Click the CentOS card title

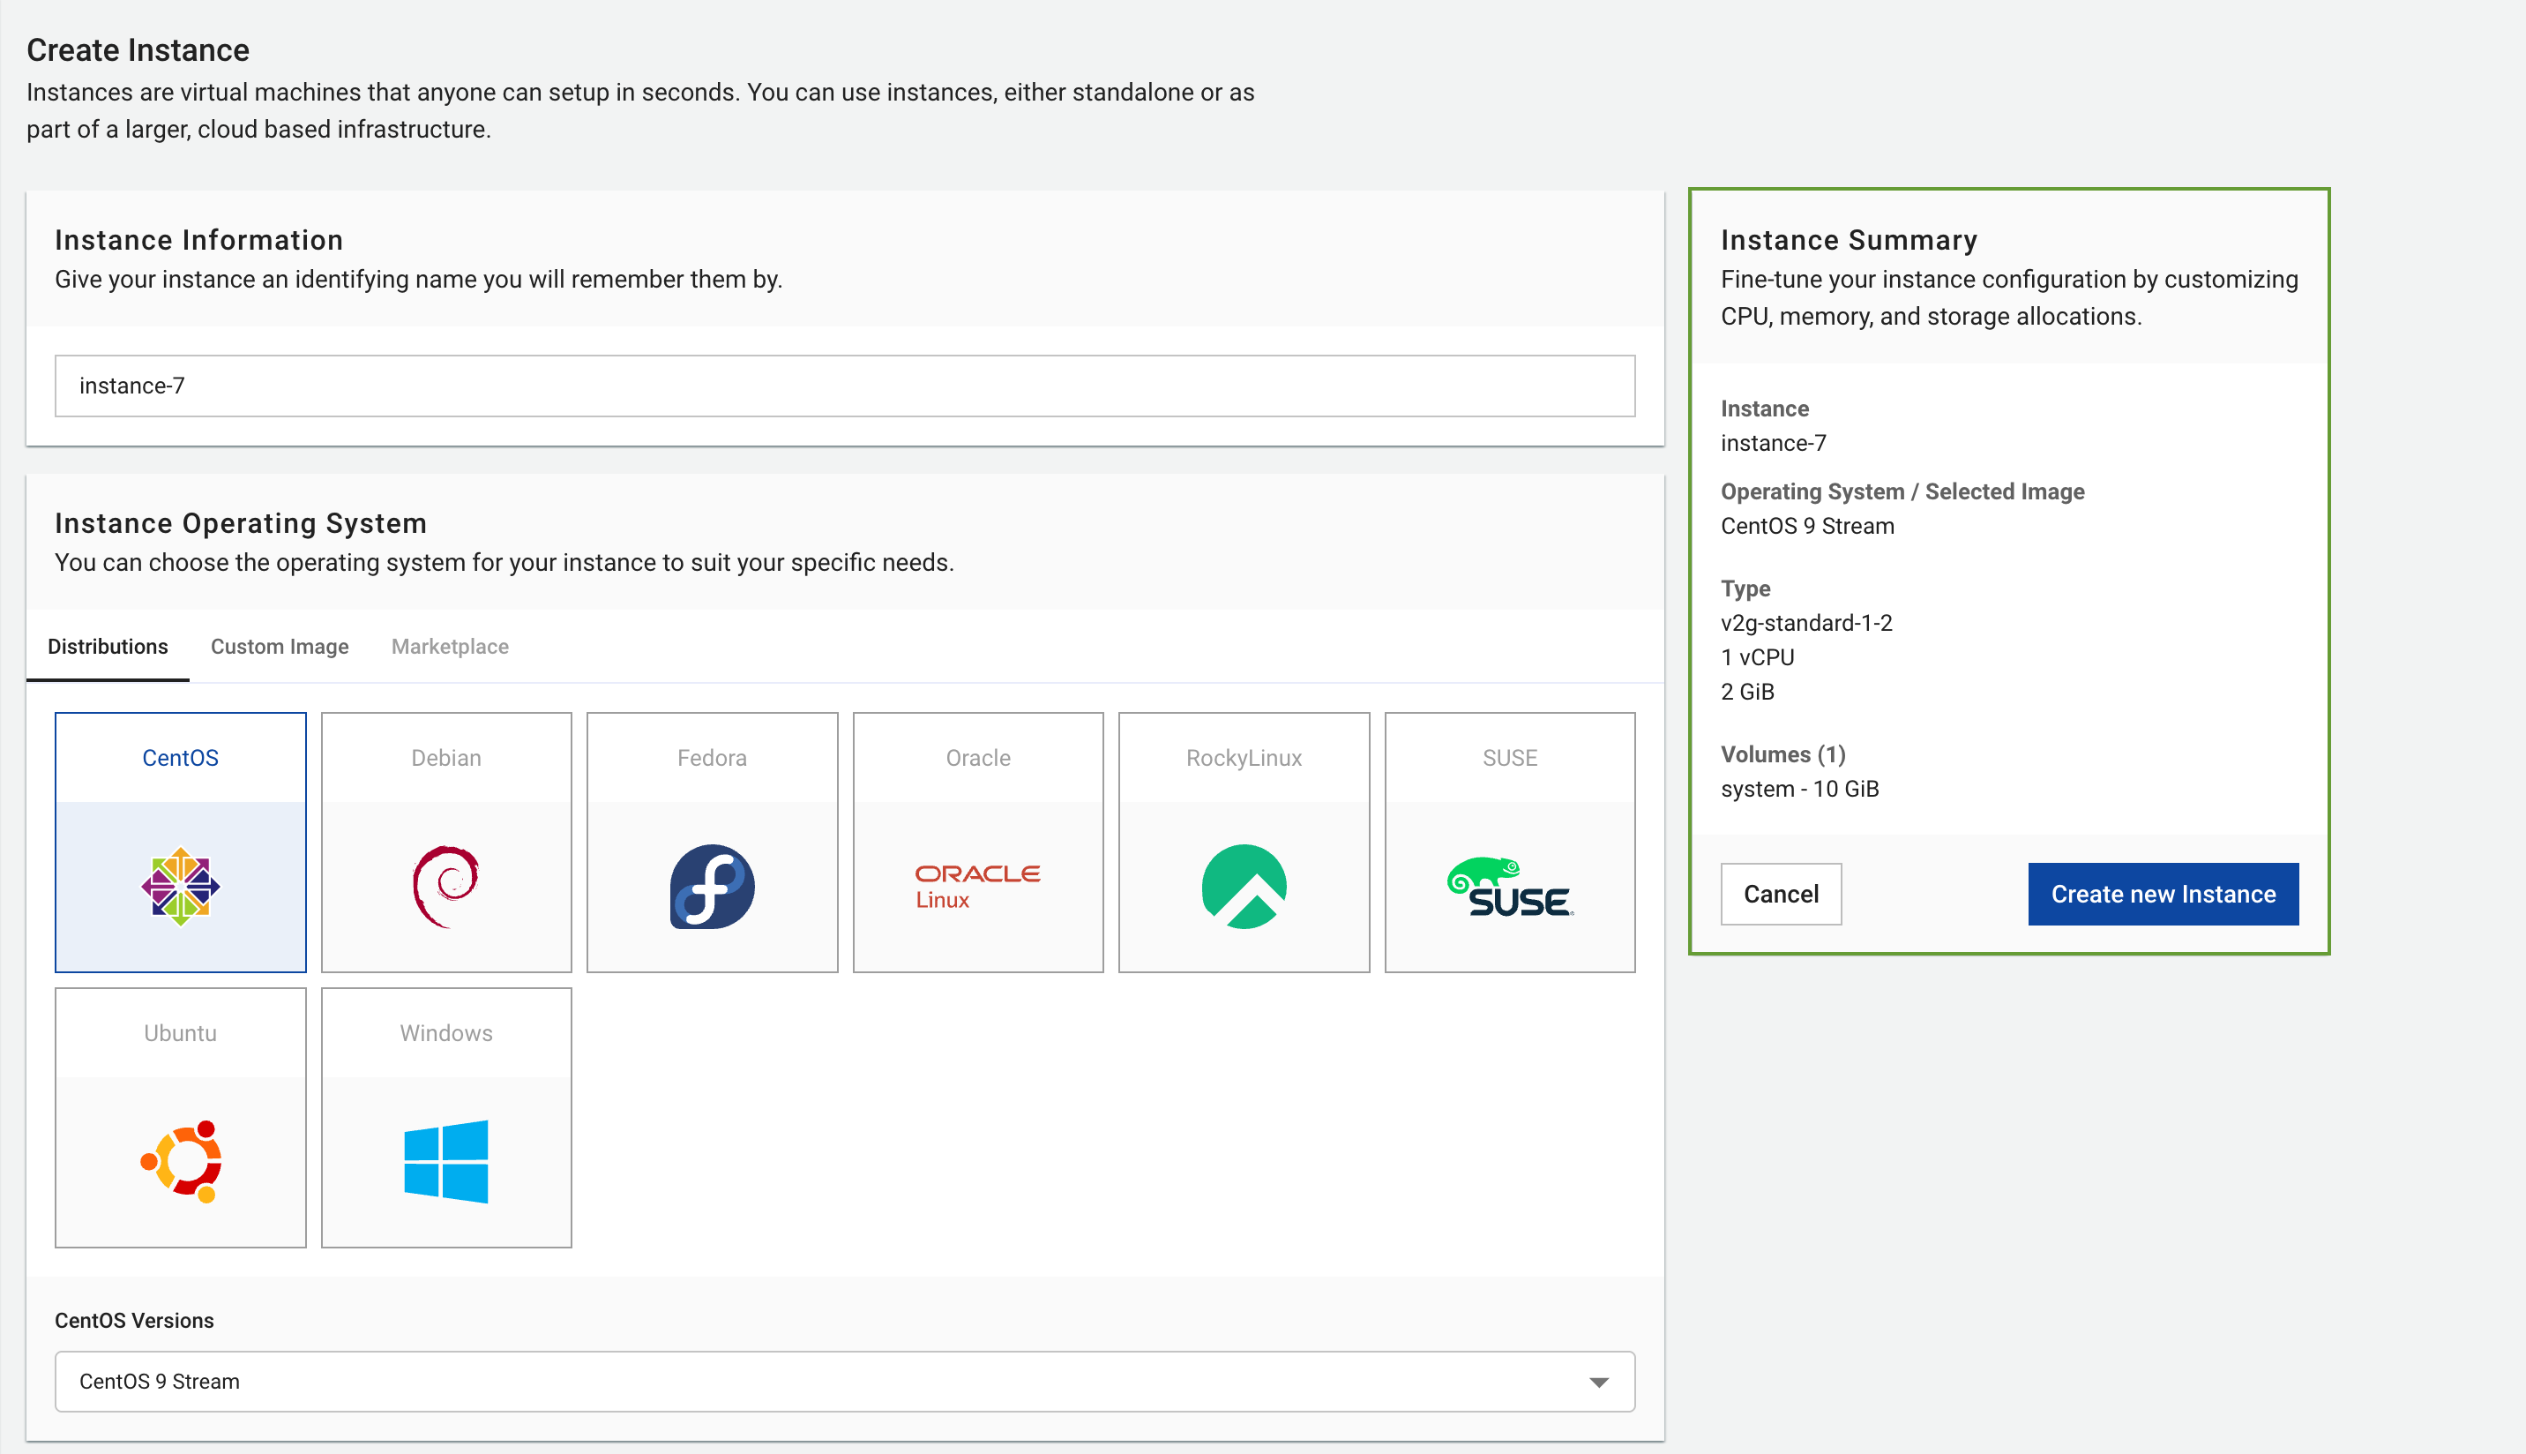[181, 758]
